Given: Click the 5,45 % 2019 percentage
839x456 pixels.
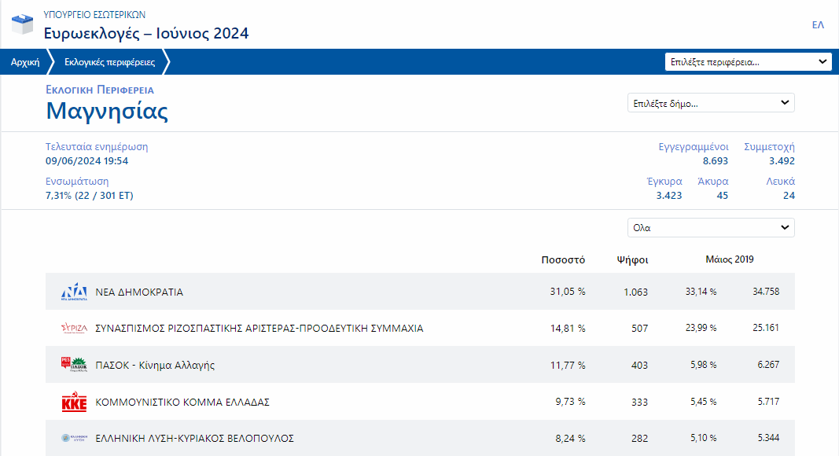Looking at the screenshot, I should (x=704, y=402).
